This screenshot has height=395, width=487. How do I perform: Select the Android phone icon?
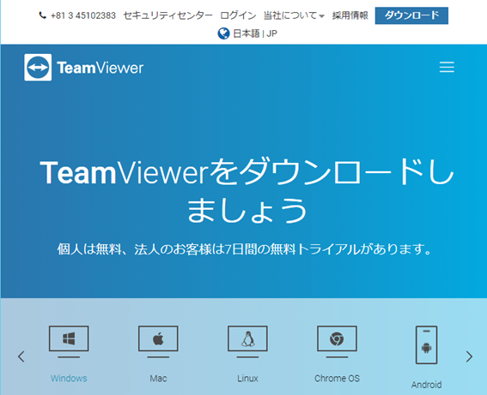(x=426, y=344)
